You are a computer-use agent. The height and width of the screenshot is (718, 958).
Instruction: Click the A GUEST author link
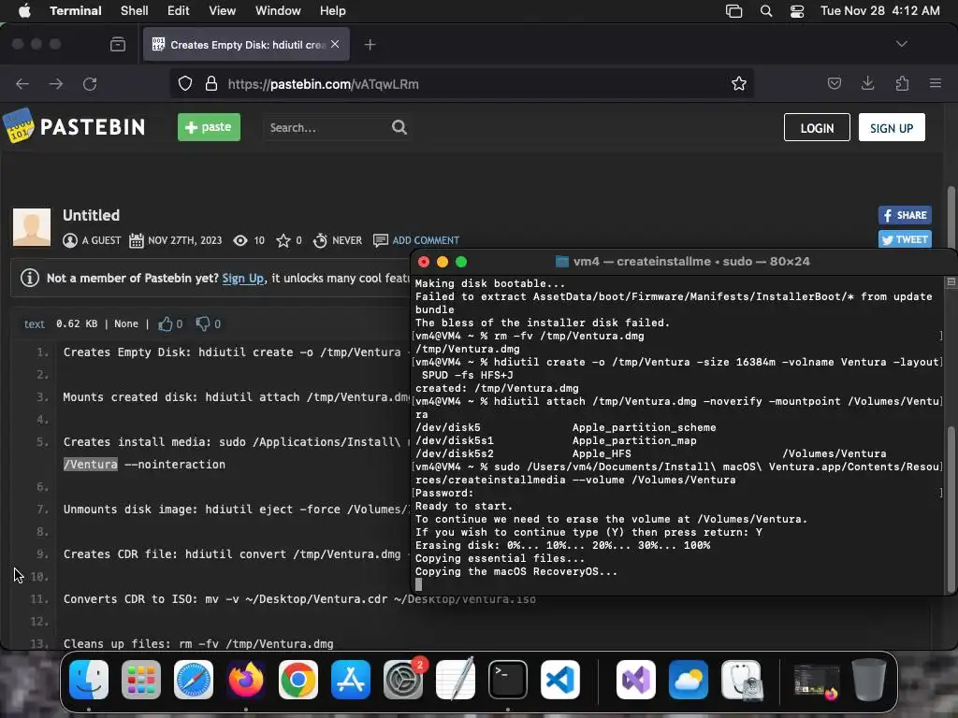click(101, 240)
